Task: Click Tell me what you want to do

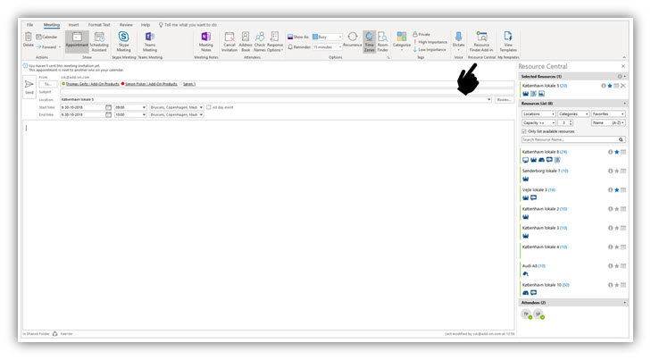Action: [188, 25]
